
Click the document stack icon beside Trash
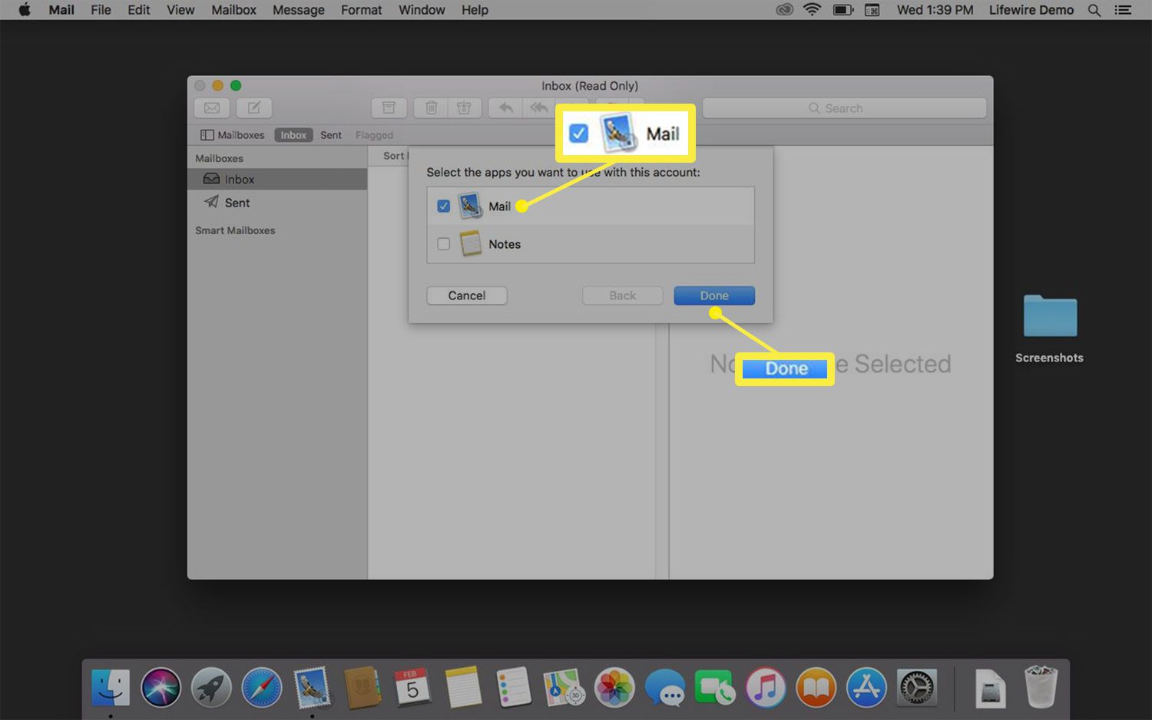click(991, 688)
